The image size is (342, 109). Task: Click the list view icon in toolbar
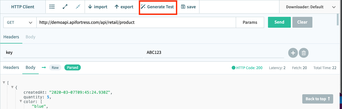click(x=52, y=7)
